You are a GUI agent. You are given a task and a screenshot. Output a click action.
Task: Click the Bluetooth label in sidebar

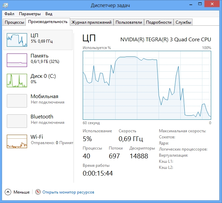(42, 117)
